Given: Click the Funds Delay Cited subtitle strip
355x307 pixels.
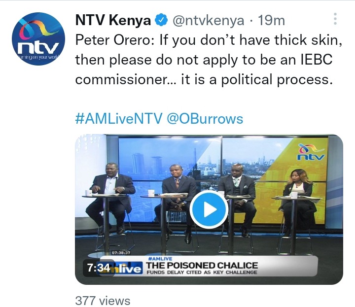Looking at the screenshot, I should pyautogui.click(x=202, y=273).
